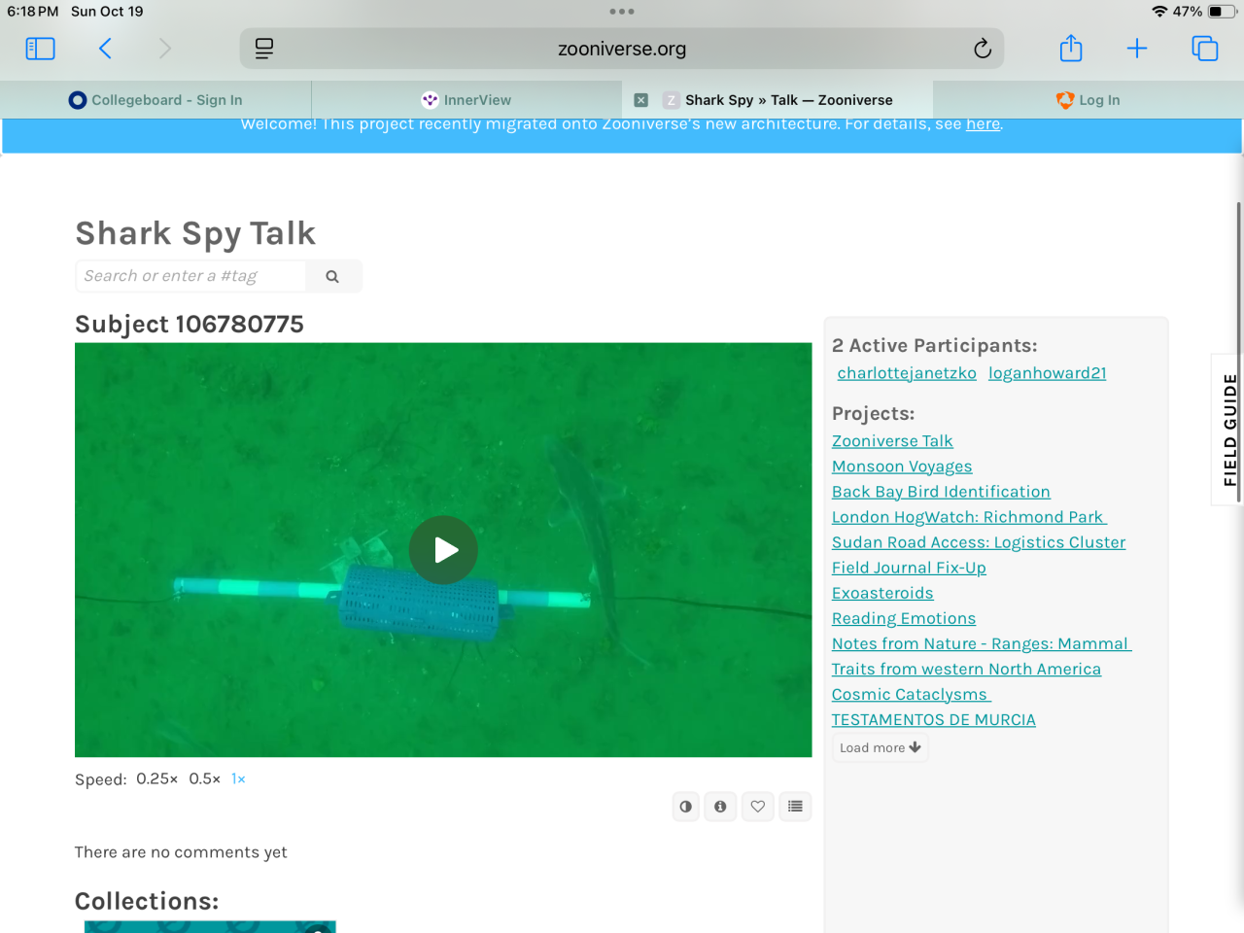Viewport: 1244px width, 933px height.
Task: Open page reader menu in address bar
Action: click(263, 49)
